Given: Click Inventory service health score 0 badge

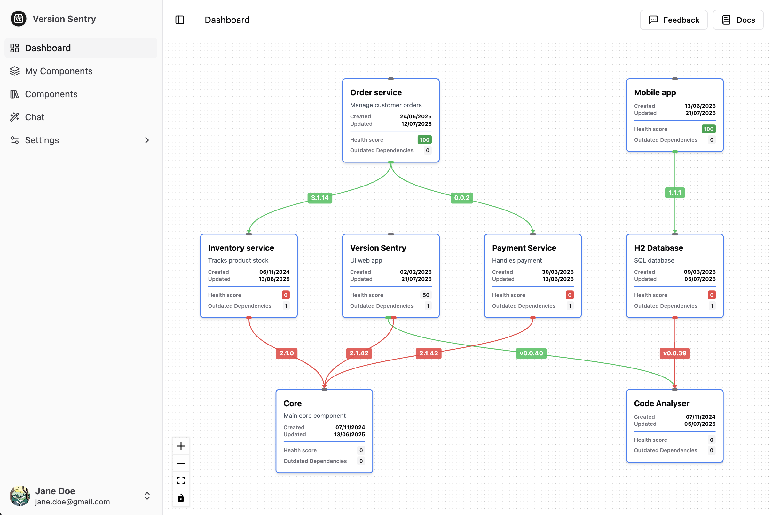Looking at the screenshot, I should (285, 295).
